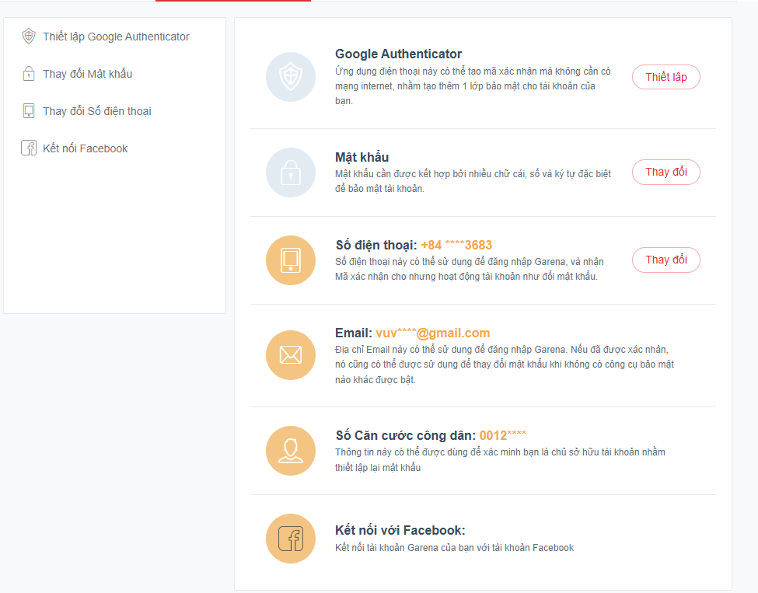Click the Số Căn cước công dân label
This screenshot has height=593, width=758.
(406, 435)
